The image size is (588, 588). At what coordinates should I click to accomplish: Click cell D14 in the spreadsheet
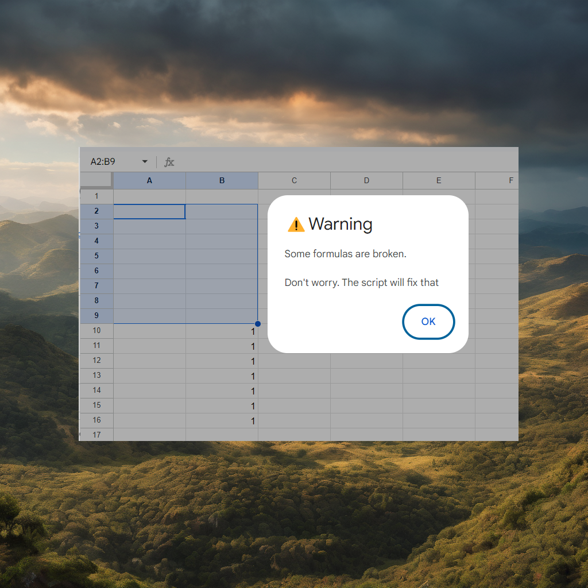coord(366,390)
